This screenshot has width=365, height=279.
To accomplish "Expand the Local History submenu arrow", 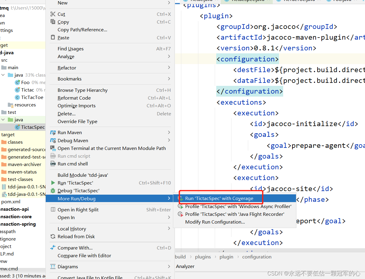I will [x=169, y=229].
